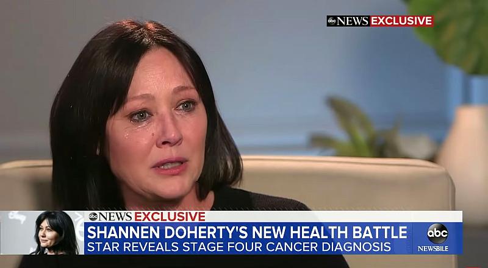Click the blurred spiky plant on the table
This screenshot has width=488, height=268.
pyautogui.click(x=358, y=129)
